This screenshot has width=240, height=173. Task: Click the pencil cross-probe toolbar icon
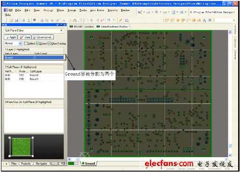point(121,21)
